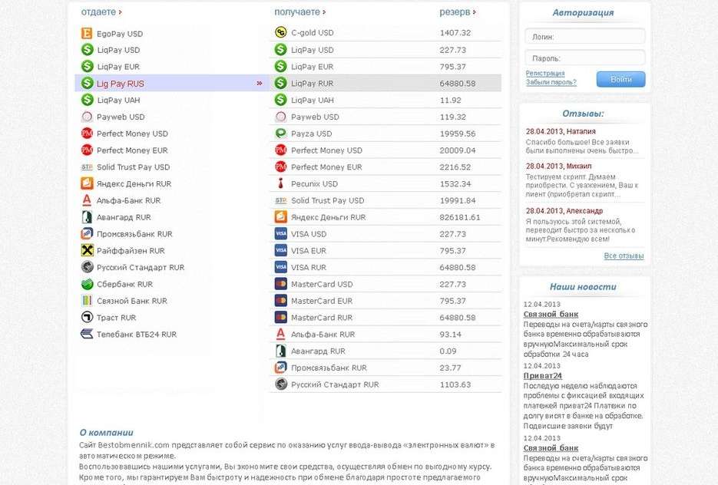Click the LiqPay UAH icon in отдаете list
The width and height of the screenshot is (718, 485).
pyautogui.click(x=87, y=100)
